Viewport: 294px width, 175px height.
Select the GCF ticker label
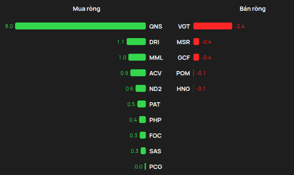[184, 58]
